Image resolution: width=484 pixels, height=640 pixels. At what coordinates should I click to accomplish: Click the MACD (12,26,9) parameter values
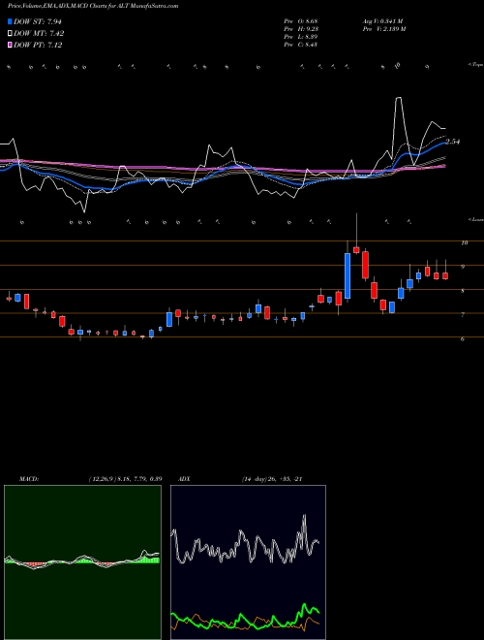pos(125,479)
